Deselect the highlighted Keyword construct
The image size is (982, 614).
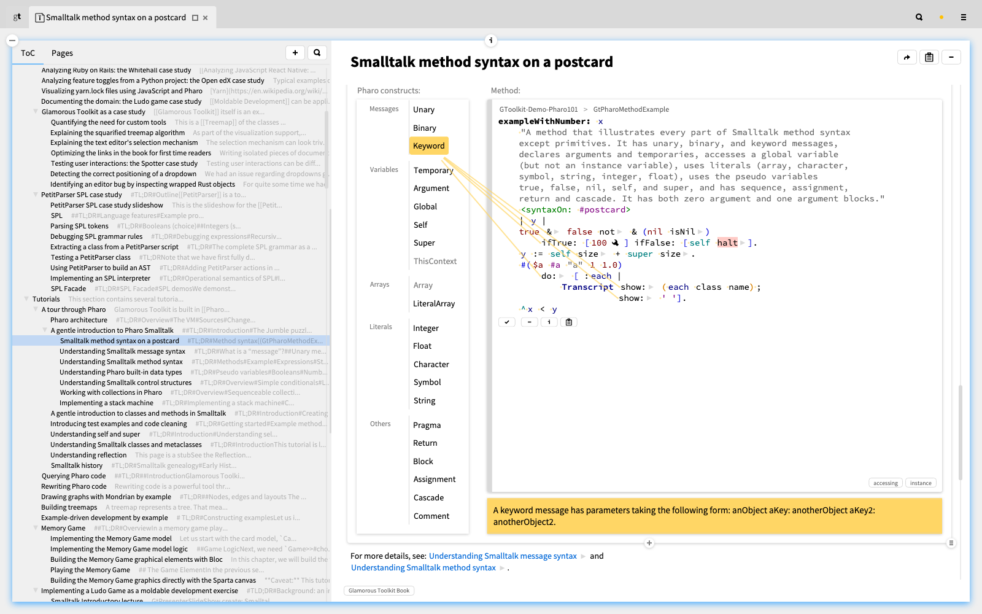click(429, 146)
